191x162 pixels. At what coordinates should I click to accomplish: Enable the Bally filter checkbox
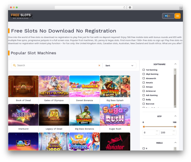pyautogui.click(x=144, y=100)
